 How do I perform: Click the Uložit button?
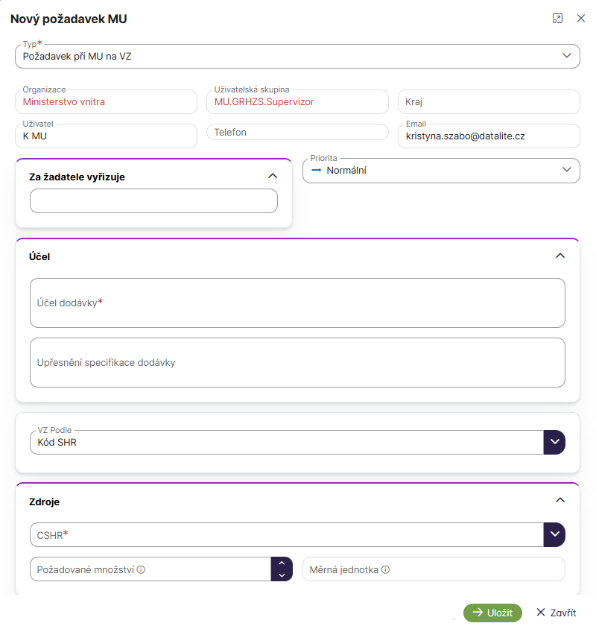pos(492,613)
